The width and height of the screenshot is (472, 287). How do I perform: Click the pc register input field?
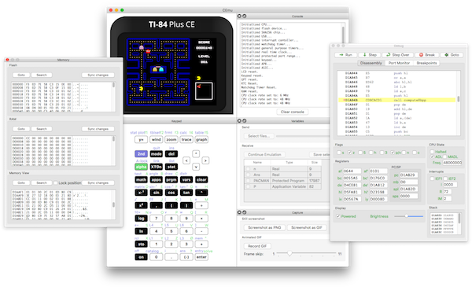pos(408,175)
